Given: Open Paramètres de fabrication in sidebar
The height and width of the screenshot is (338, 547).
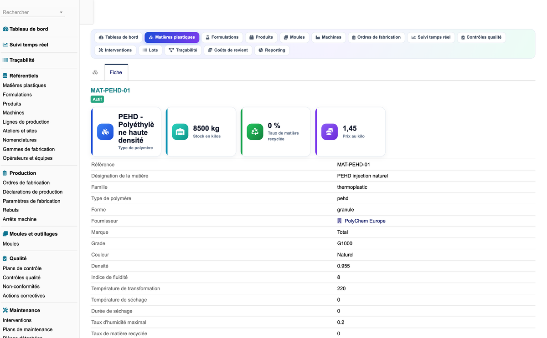Looking at the screenshot, I should coord(31,201).
